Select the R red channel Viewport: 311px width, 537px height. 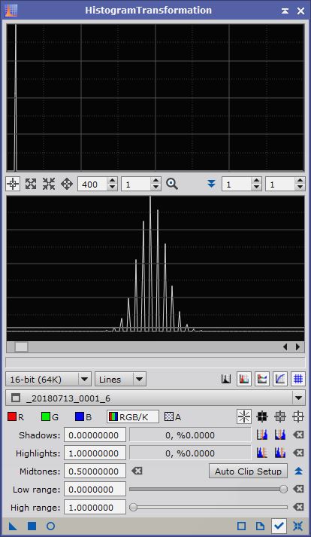click(16, 416)
